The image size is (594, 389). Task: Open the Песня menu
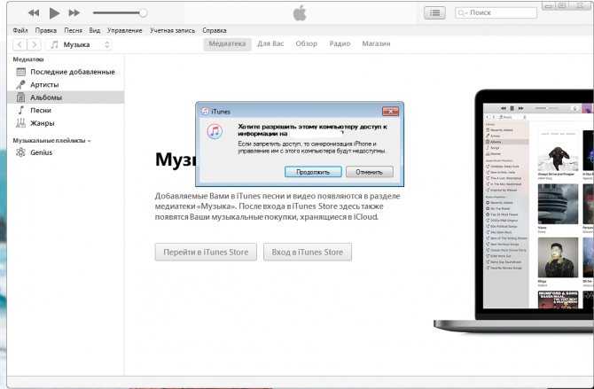tap(73, 30)
